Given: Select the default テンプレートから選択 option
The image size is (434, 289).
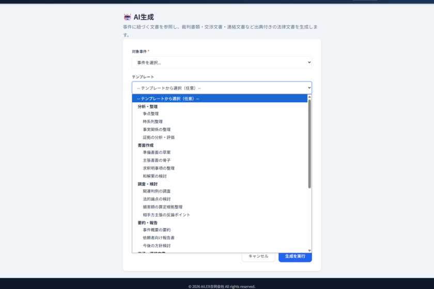Looking at the screenshot, I should (x=168, y=99).
